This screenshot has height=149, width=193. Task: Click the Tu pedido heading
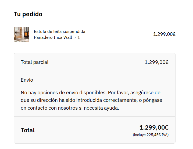click(28, 14)
